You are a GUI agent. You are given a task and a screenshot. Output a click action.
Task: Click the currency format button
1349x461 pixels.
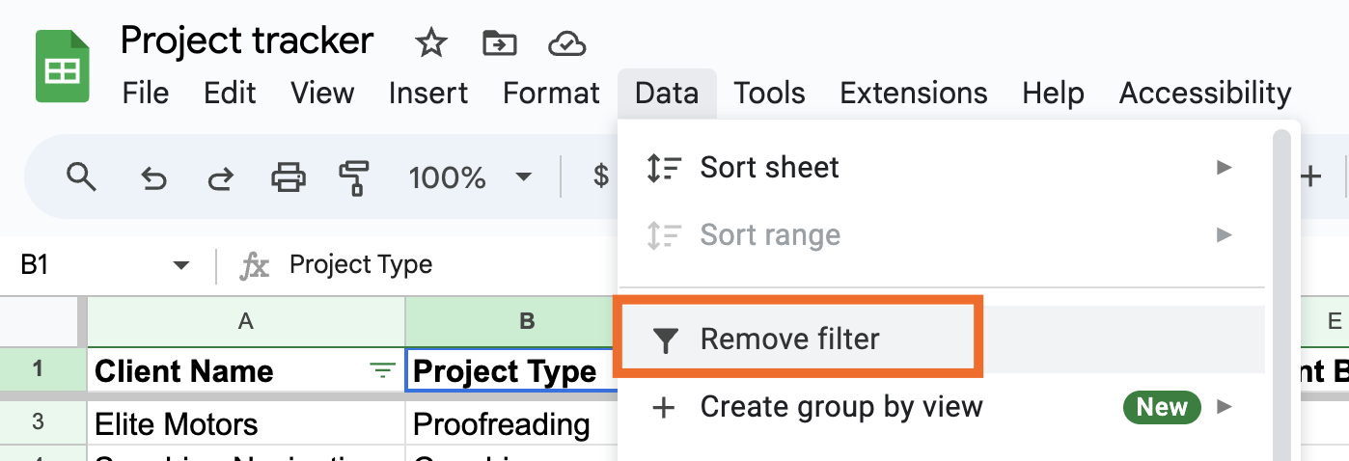[601, 177]
